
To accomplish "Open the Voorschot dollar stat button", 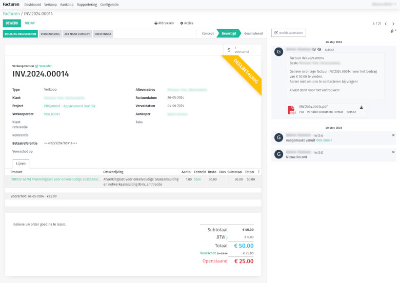I will pos(239,50).
